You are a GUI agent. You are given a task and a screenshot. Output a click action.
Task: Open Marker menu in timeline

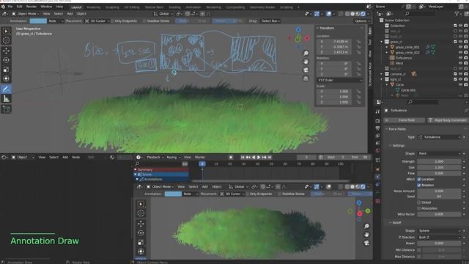(x=200, y=157)
